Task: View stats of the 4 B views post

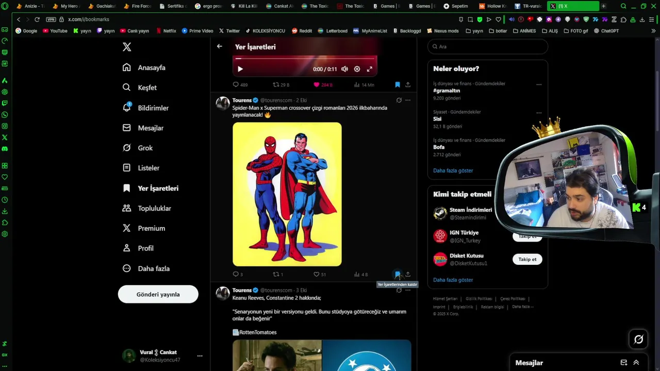Action: [x=361, y=275]
